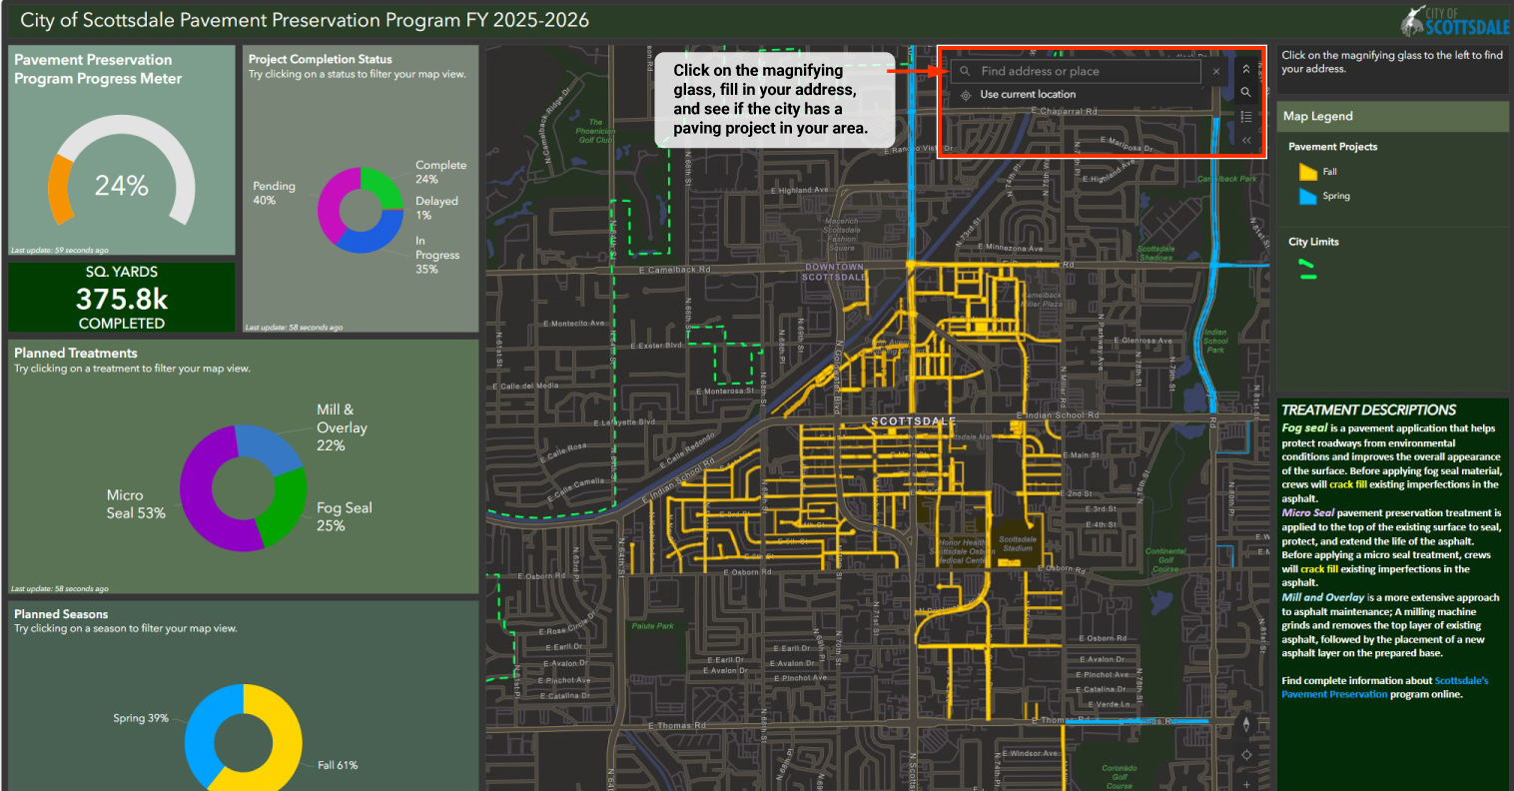Reset map orientation with the compass button
The image size is (1514, 791).
point(1245,725)
